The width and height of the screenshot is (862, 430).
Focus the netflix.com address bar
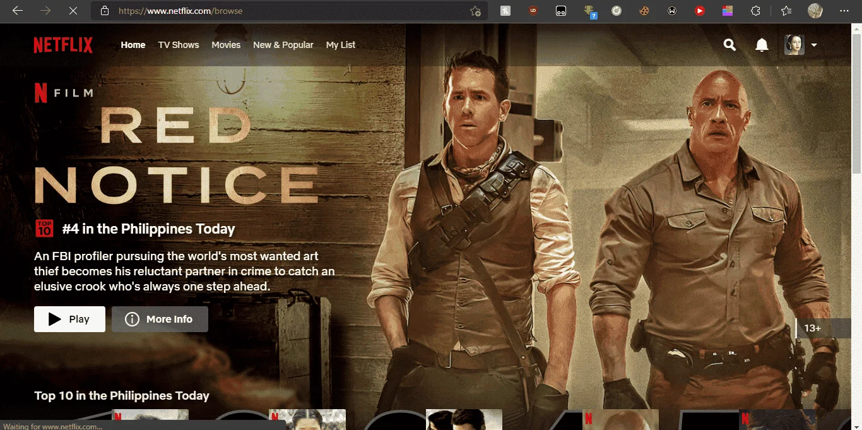(x=290, y=11)
